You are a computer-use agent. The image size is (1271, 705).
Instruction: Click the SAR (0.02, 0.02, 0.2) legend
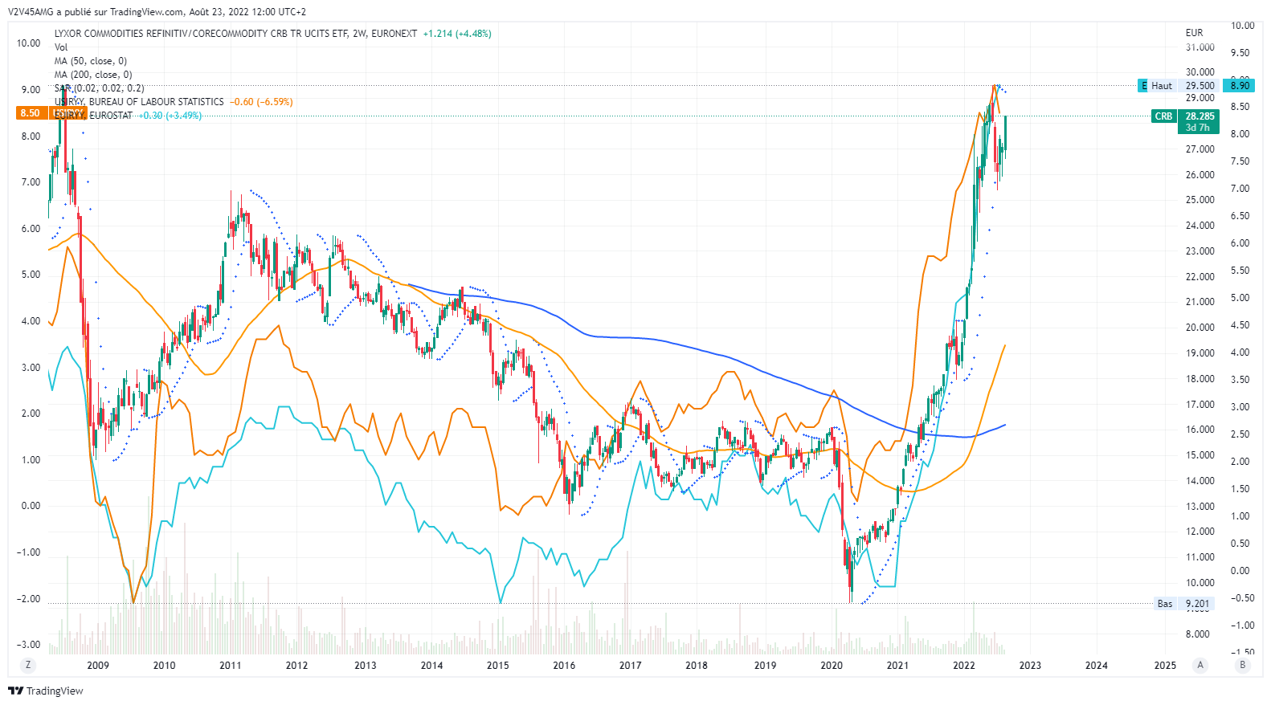pos(100,88)
